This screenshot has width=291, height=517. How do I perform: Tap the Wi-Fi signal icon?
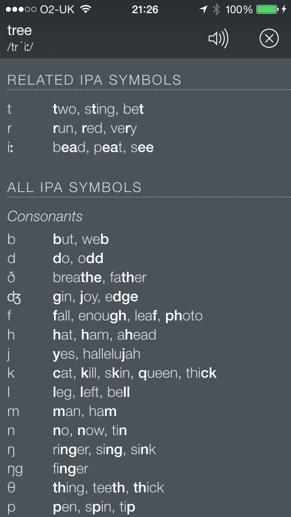(x=85, y=10)
